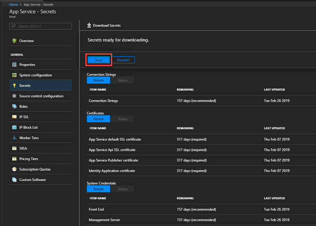Click the System configuration icon

click(14, 75)
